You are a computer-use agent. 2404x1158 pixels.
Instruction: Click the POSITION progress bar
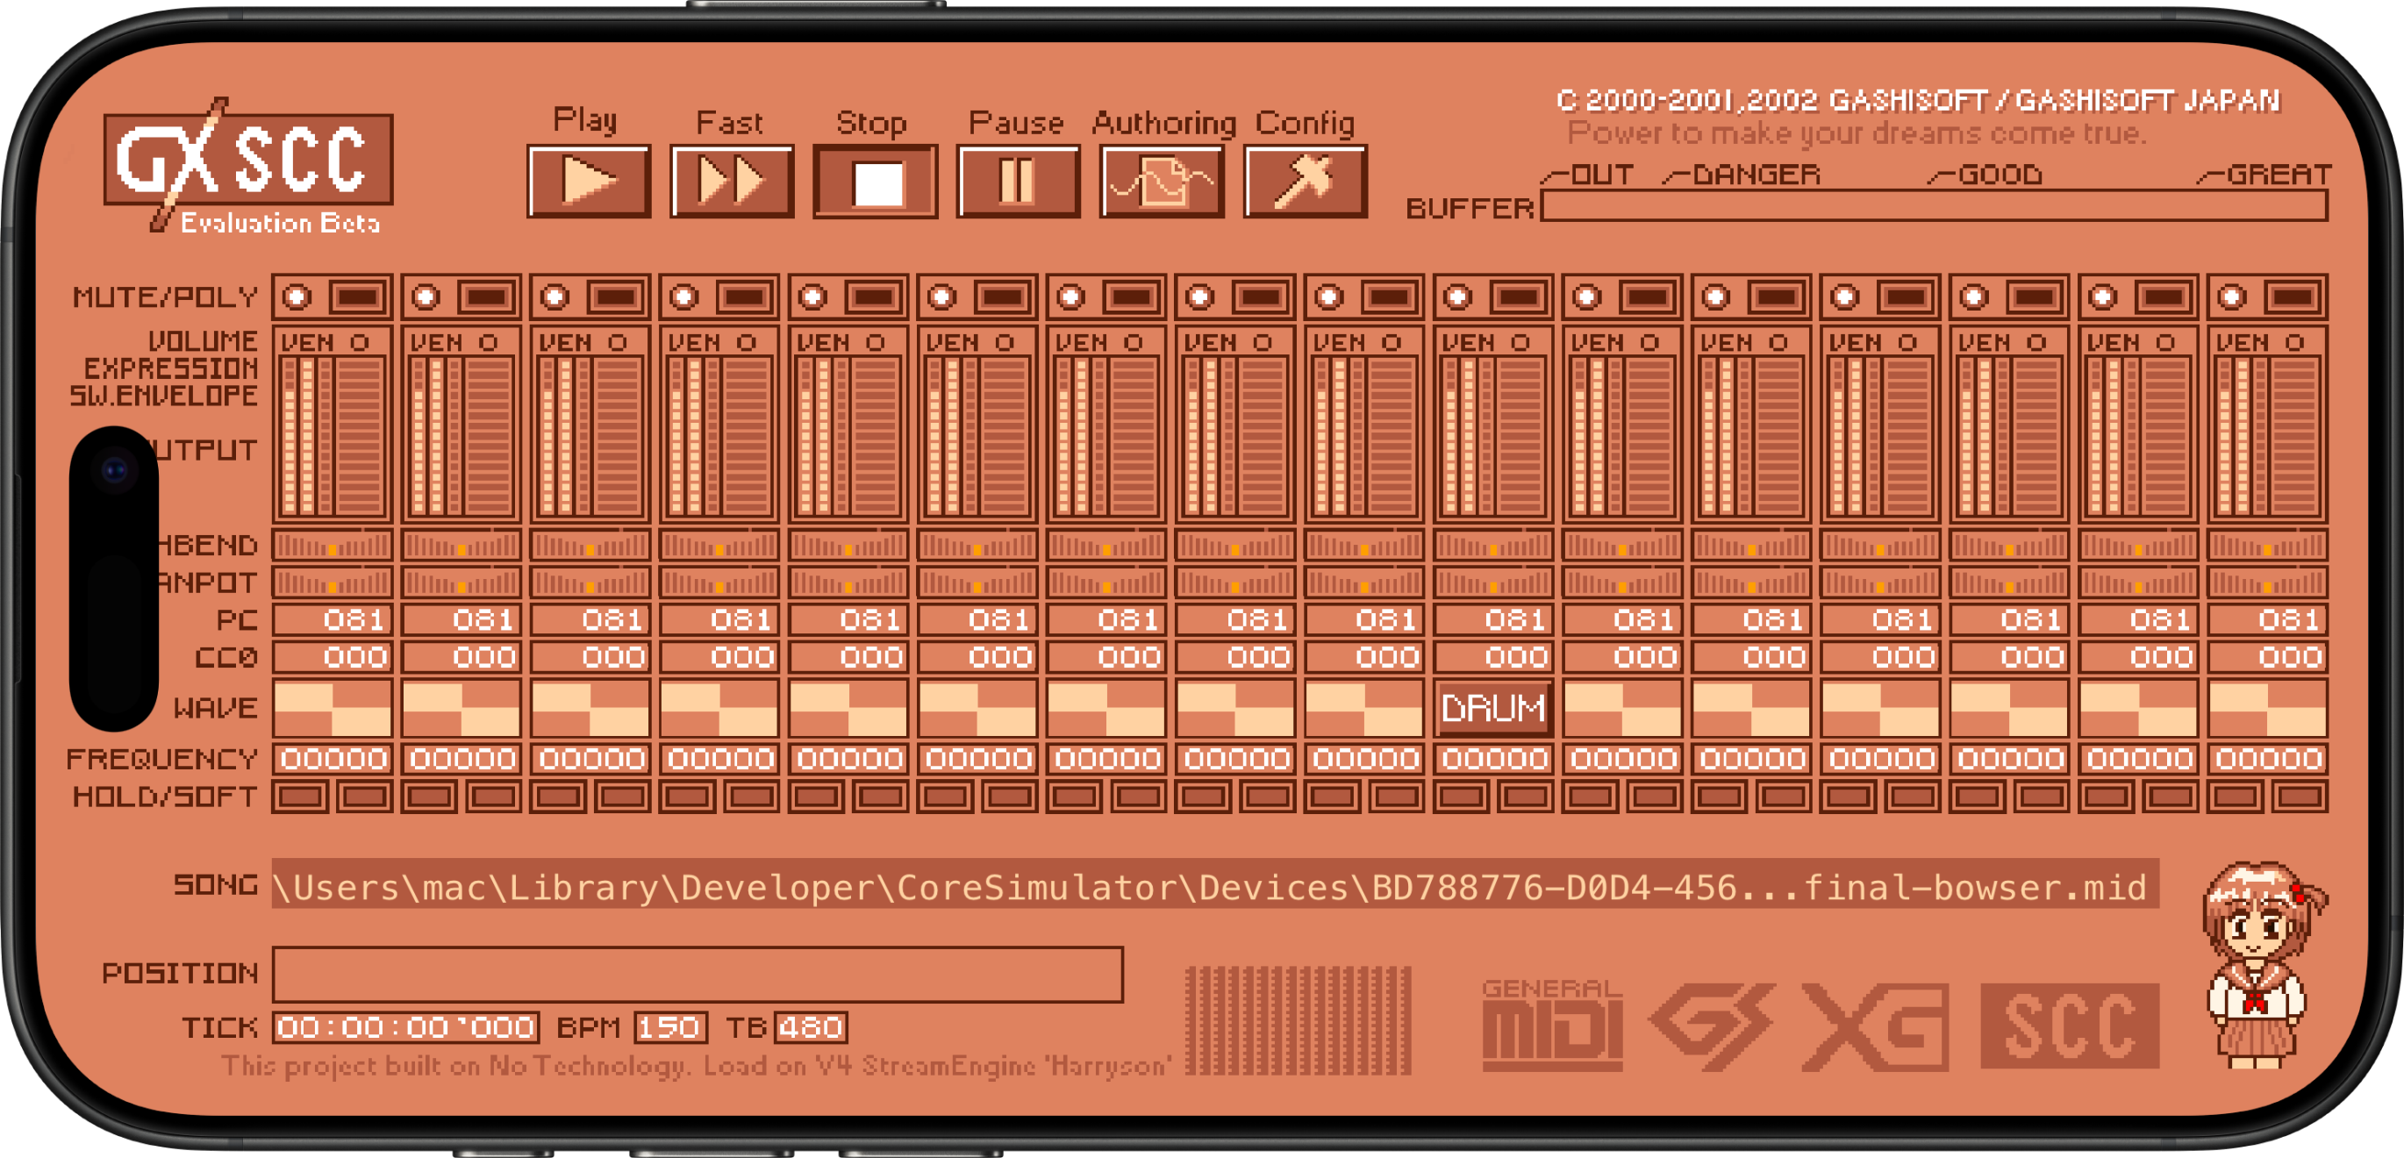point(698,974)
